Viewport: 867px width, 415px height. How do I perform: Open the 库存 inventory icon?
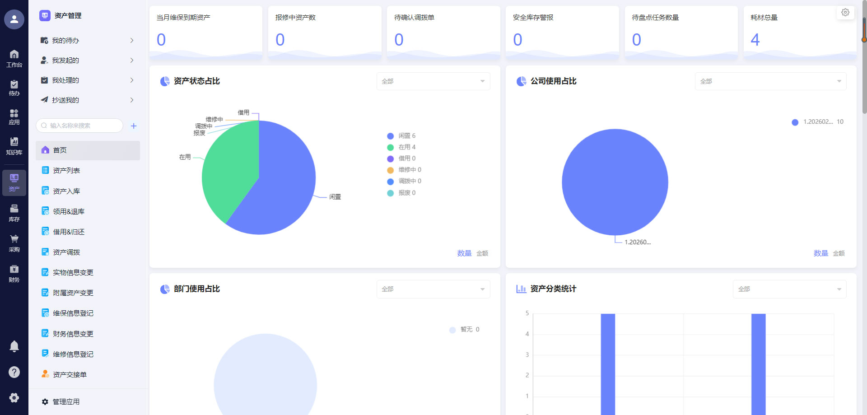(14, 213)
